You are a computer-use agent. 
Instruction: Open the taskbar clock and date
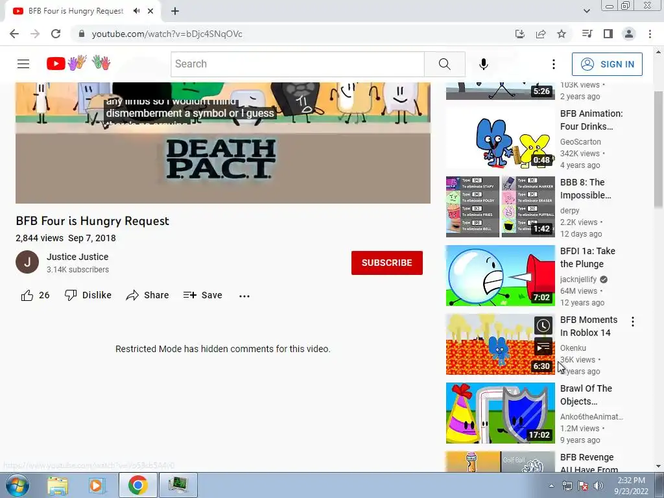point(631,486)
